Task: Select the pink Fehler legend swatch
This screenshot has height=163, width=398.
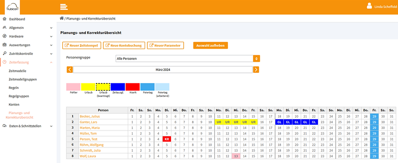Action: (x=73, y=87)
